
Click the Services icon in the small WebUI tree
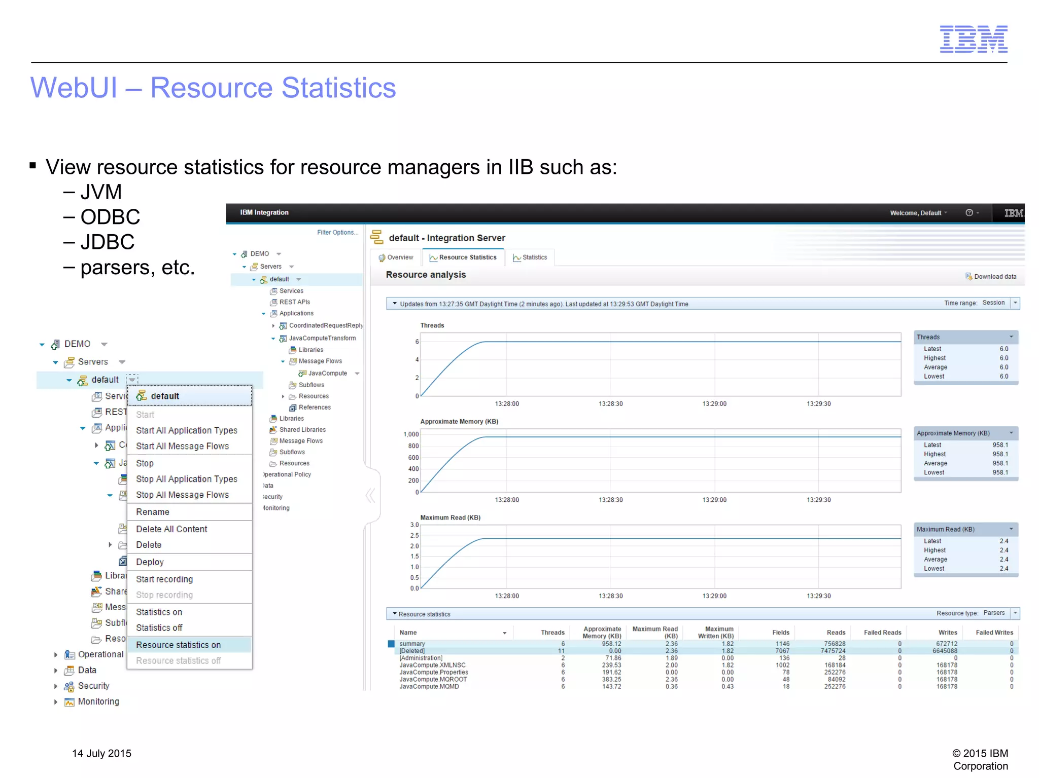273,291
